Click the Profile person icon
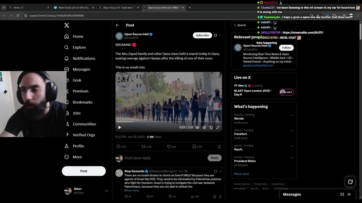Screen dimensions: 362x203 coord(67,146)
